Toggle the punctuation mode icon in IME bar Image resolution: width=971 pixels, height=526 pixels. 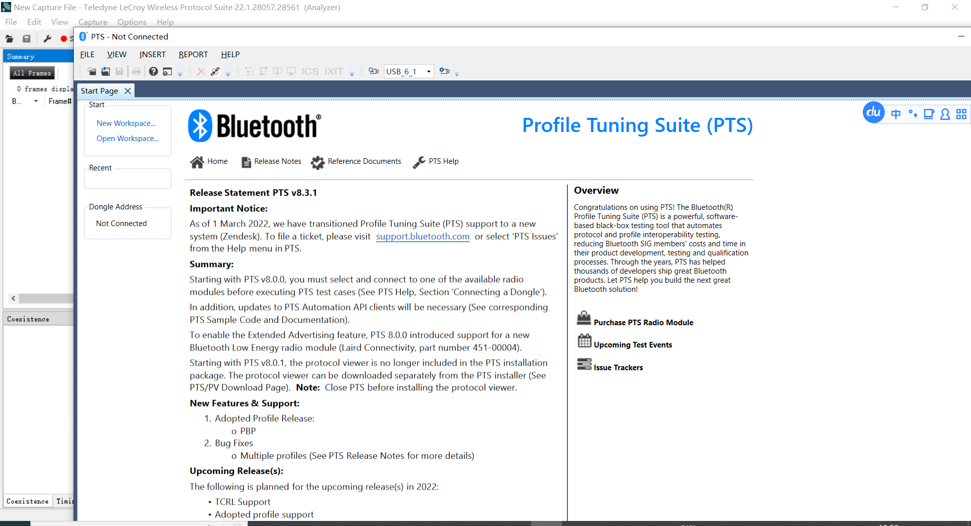(912, 114)
